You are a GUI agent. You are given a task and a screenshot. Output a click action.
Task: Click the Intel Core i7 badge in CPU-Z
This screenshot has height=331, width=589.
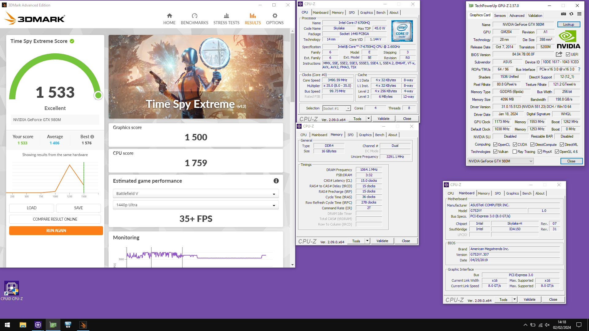coord(402,31)
